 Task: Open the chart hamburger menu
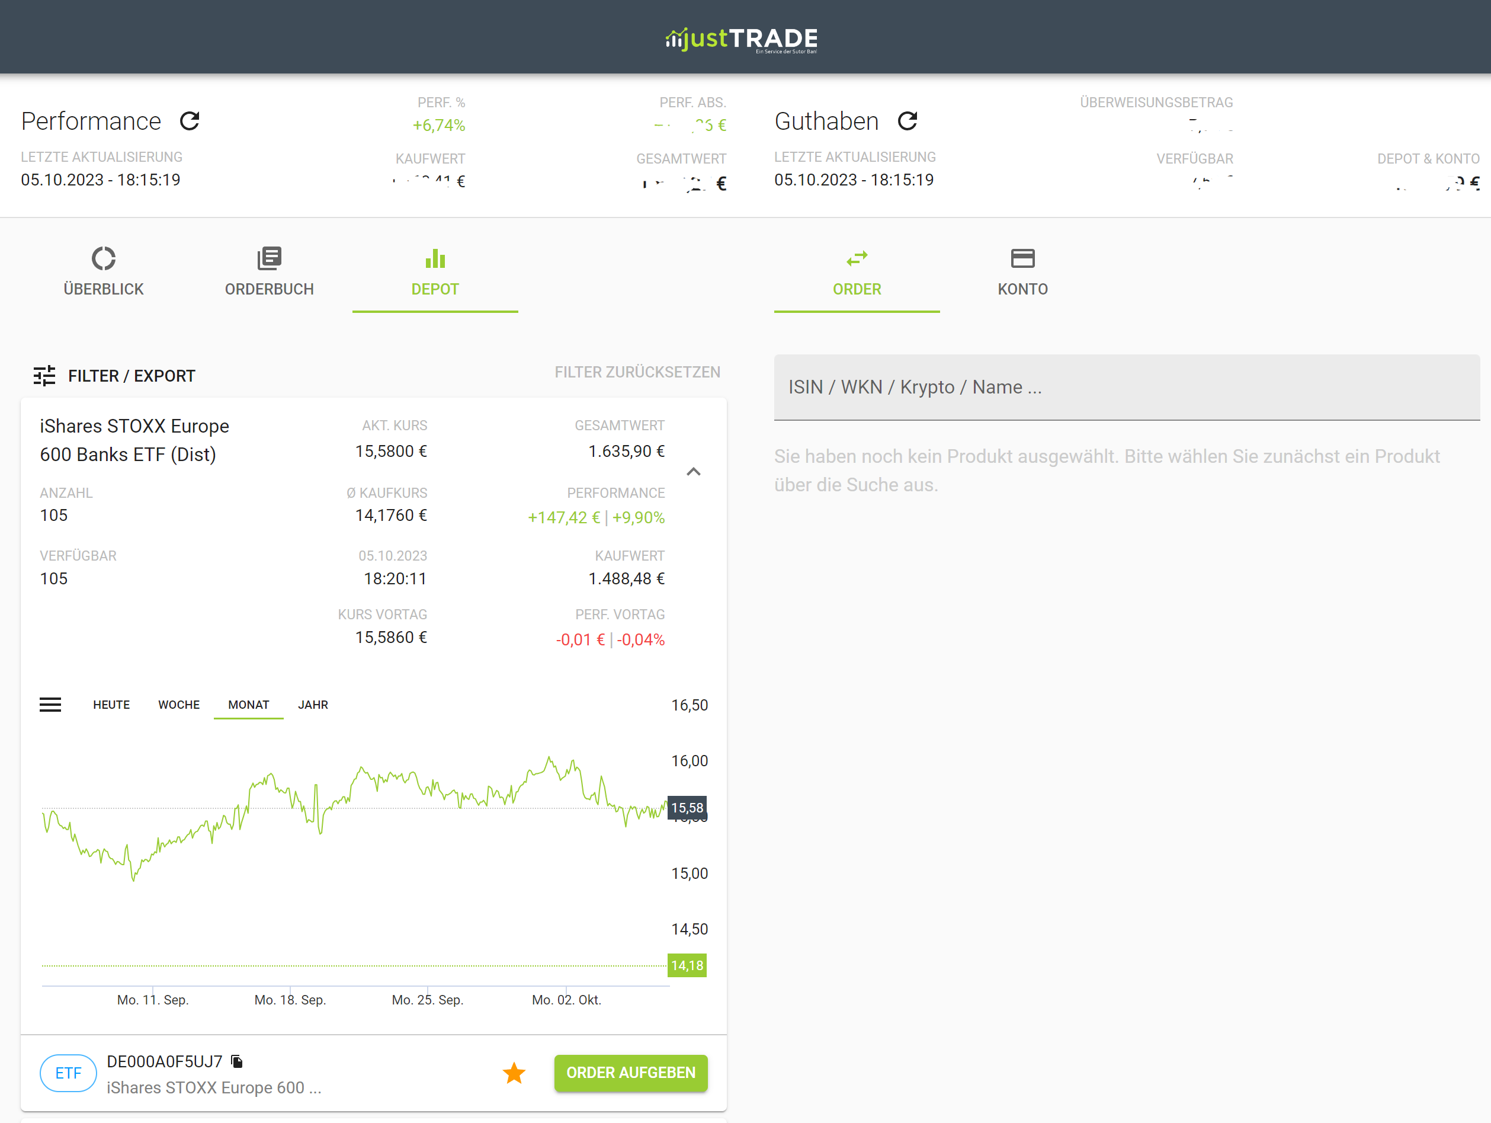50,705
